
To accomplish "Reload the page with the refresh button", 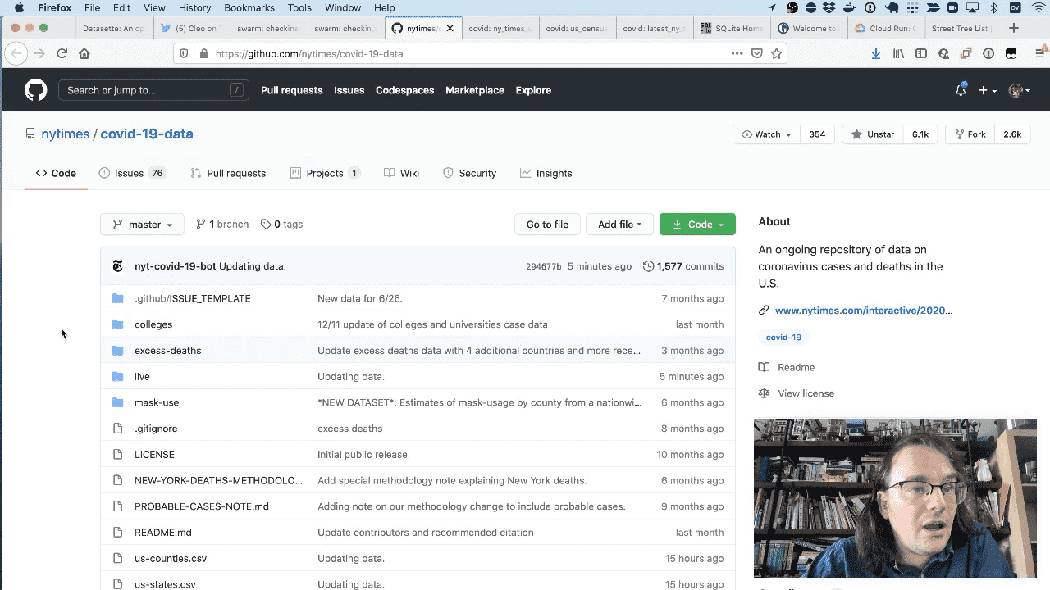I will point(62,53).
